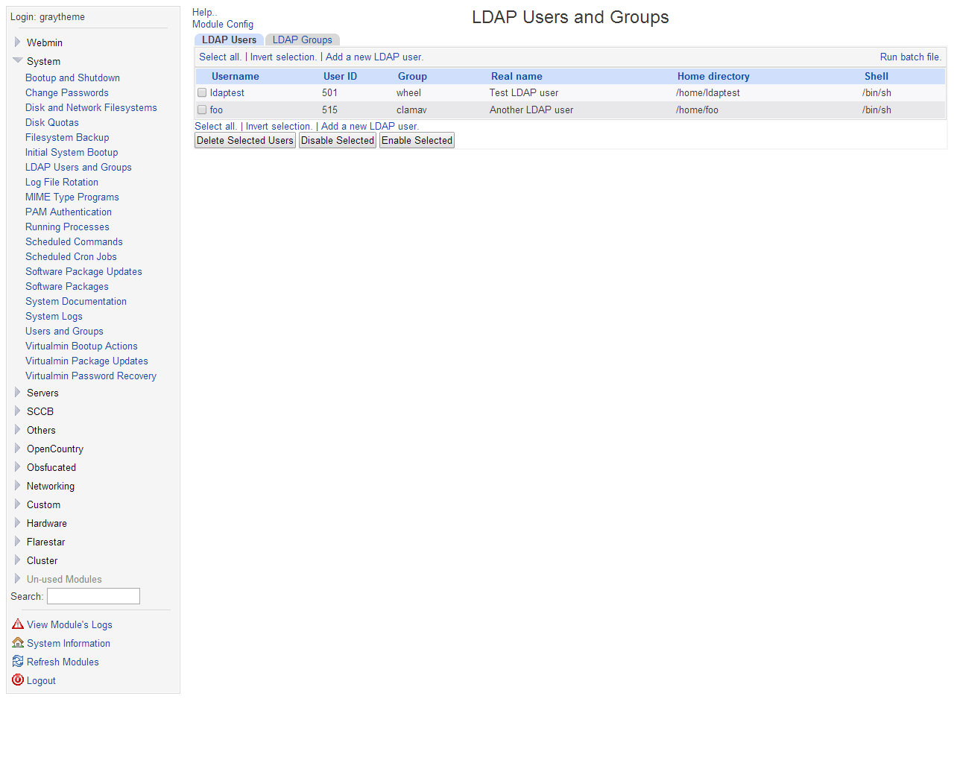Open the Module Config link
Image resolution: width=954 pixels, height=763 pixels.
223,25
